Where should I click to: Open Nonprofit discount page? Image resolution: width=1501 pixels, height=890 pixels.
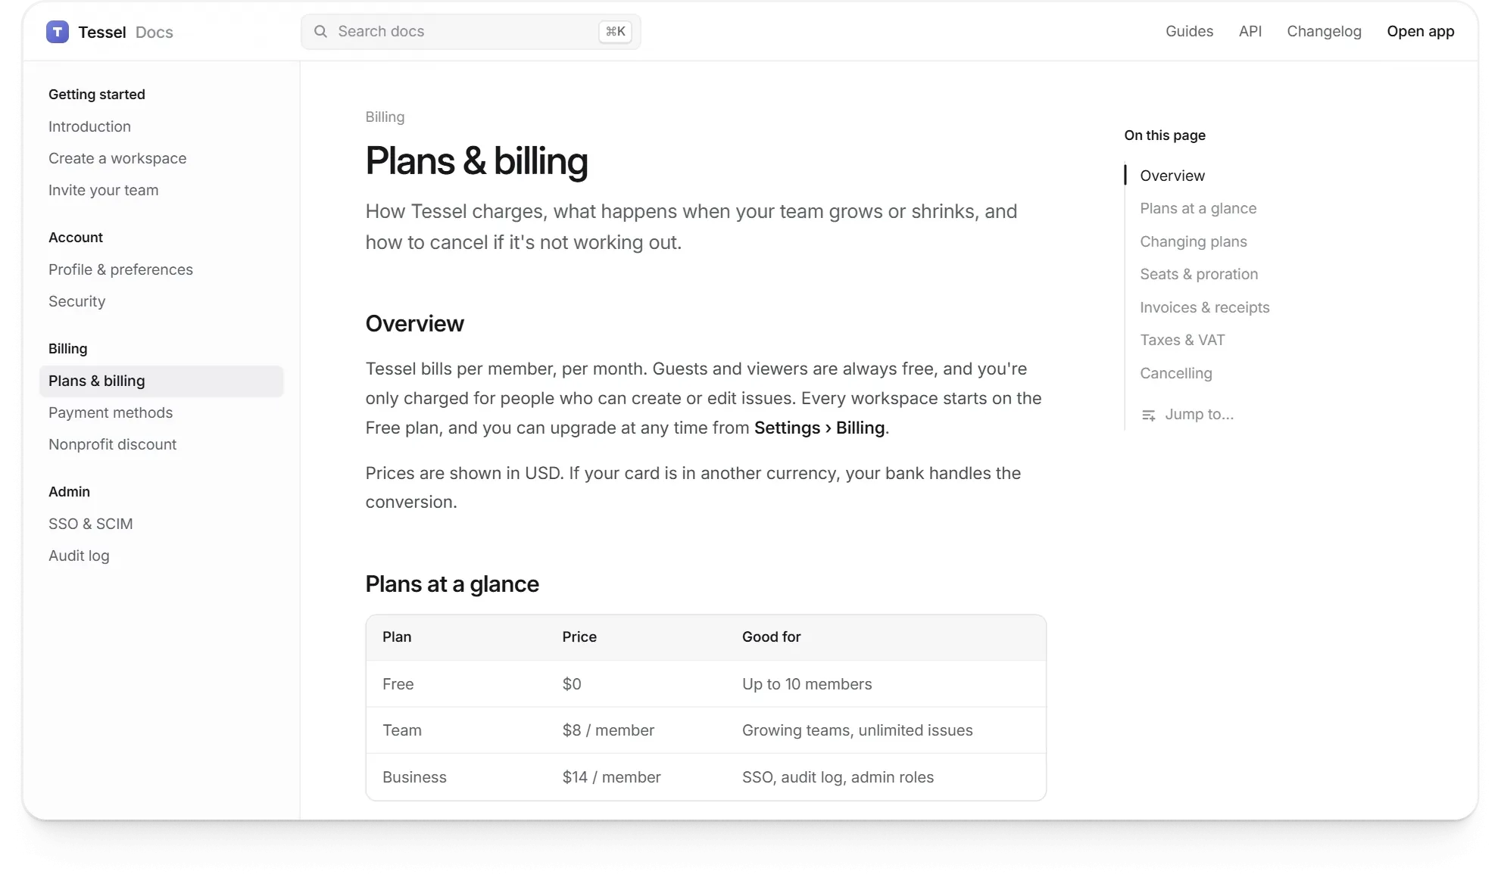(112, 444)
